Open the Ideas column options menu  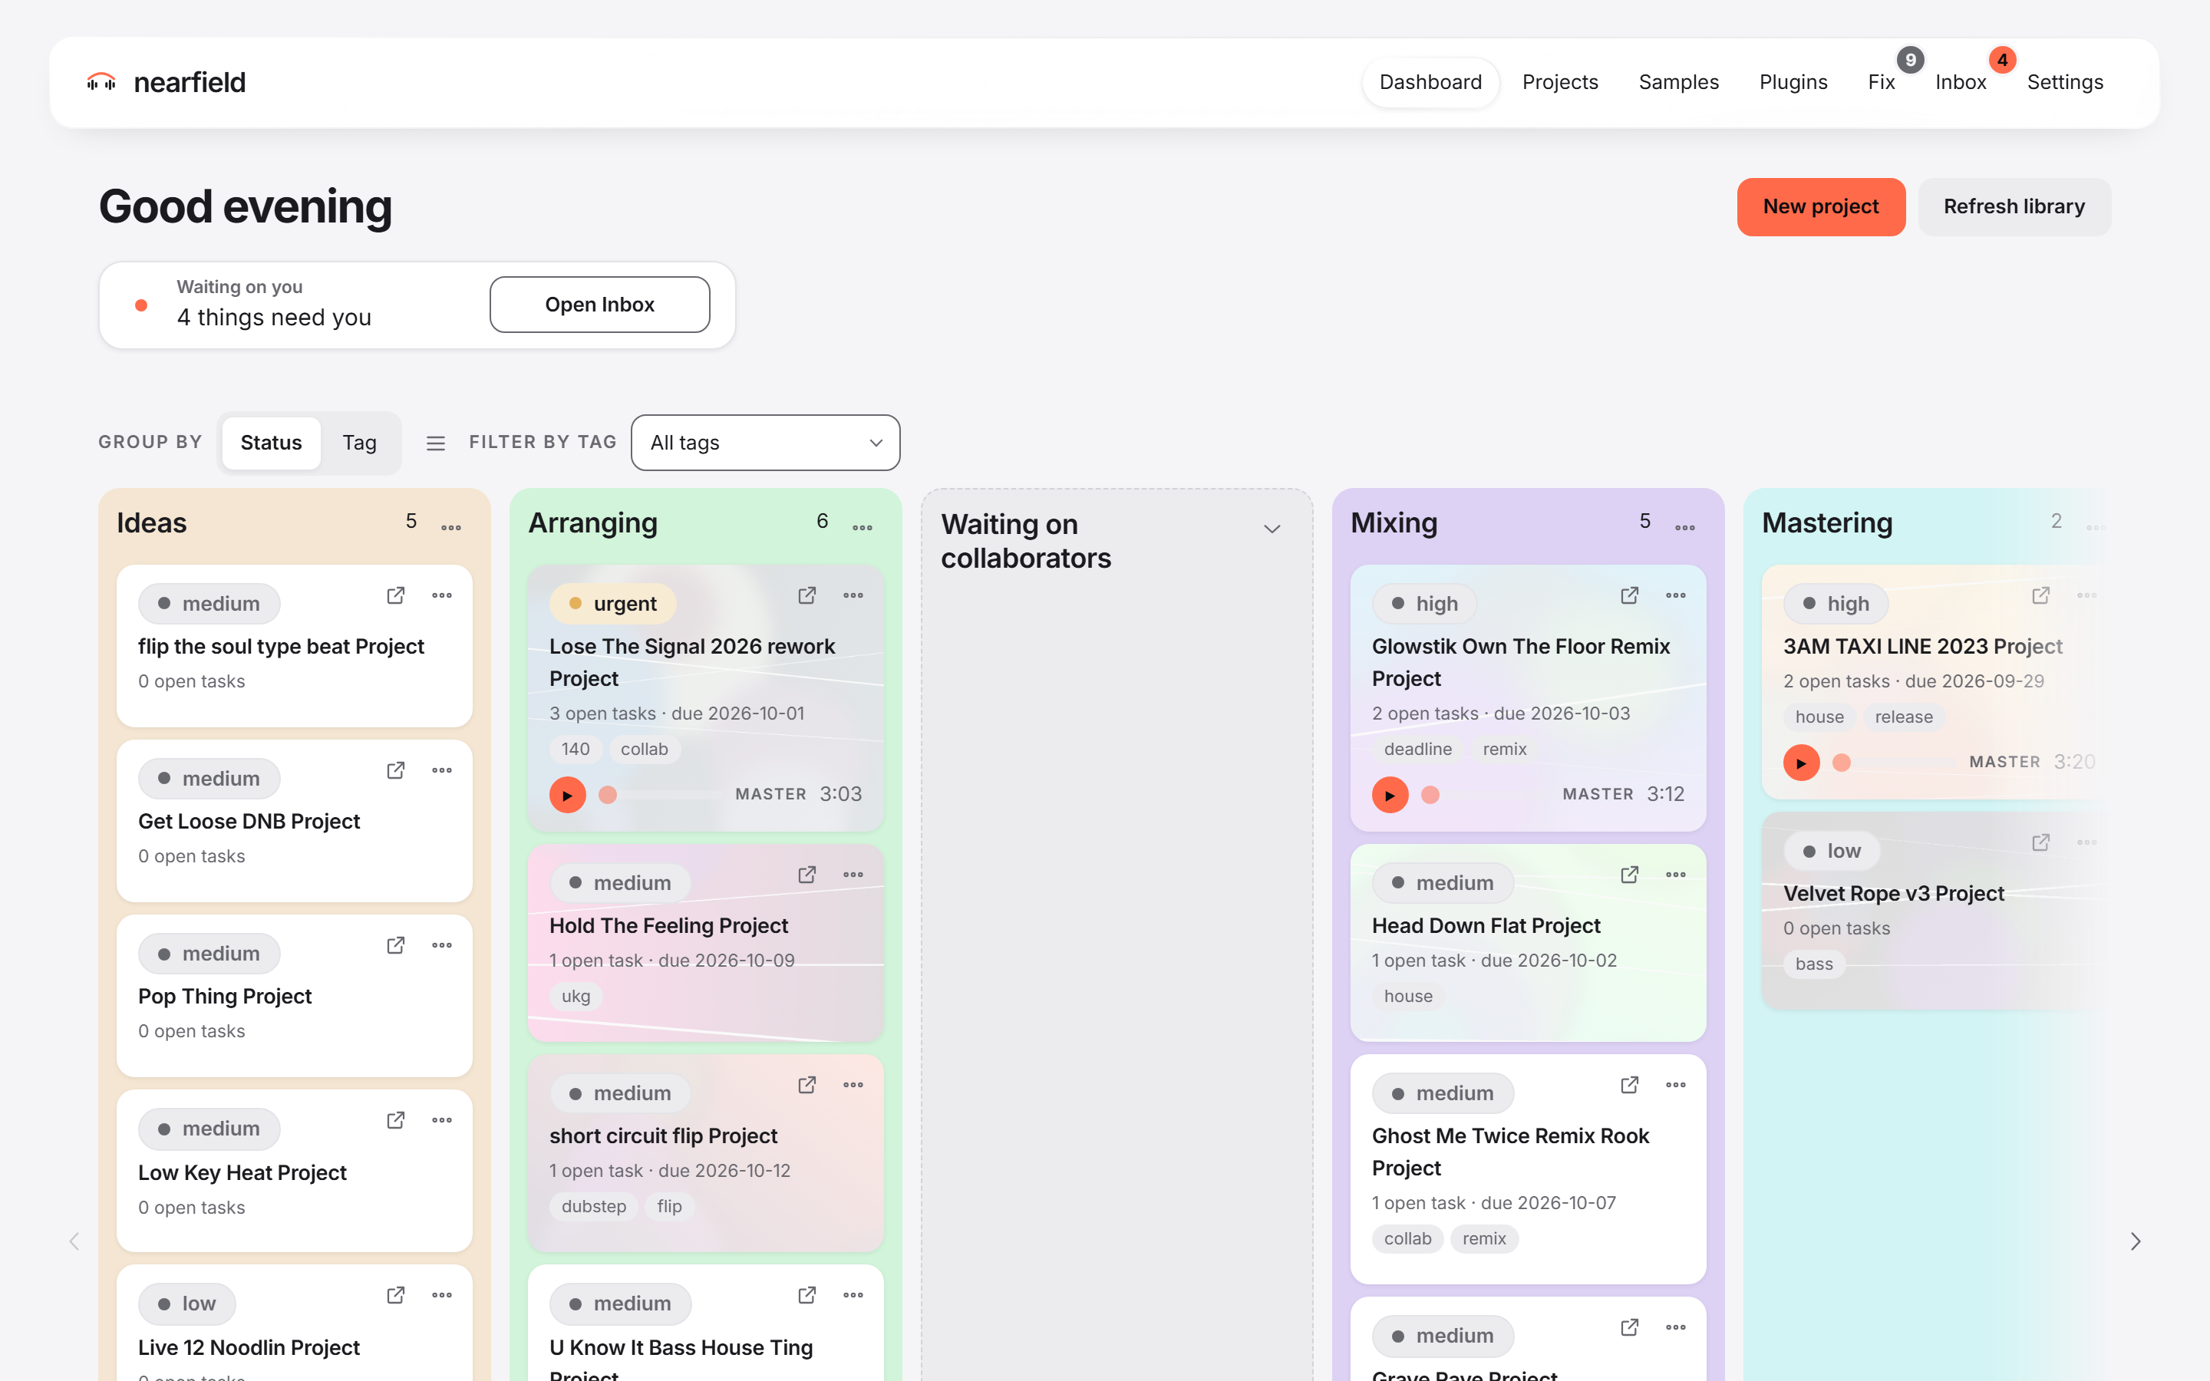coord(451,528)
